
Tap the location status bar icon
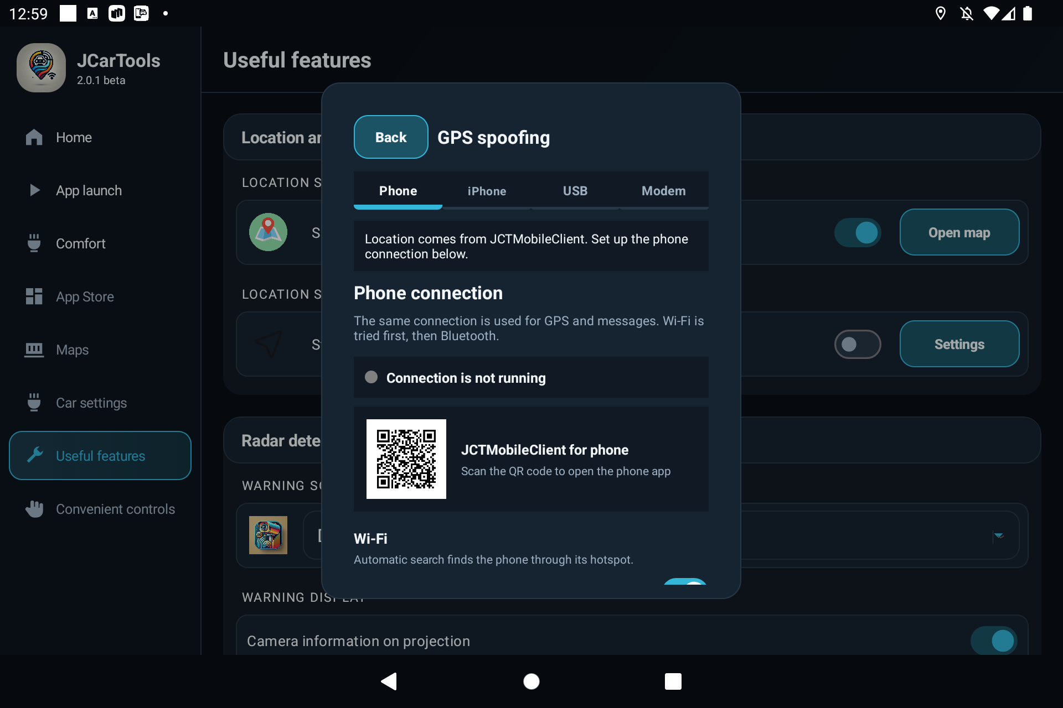940,13
